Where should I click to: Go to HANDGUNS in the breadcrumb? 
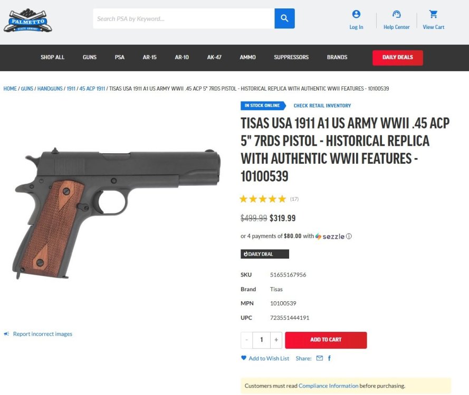pos(50,88)
